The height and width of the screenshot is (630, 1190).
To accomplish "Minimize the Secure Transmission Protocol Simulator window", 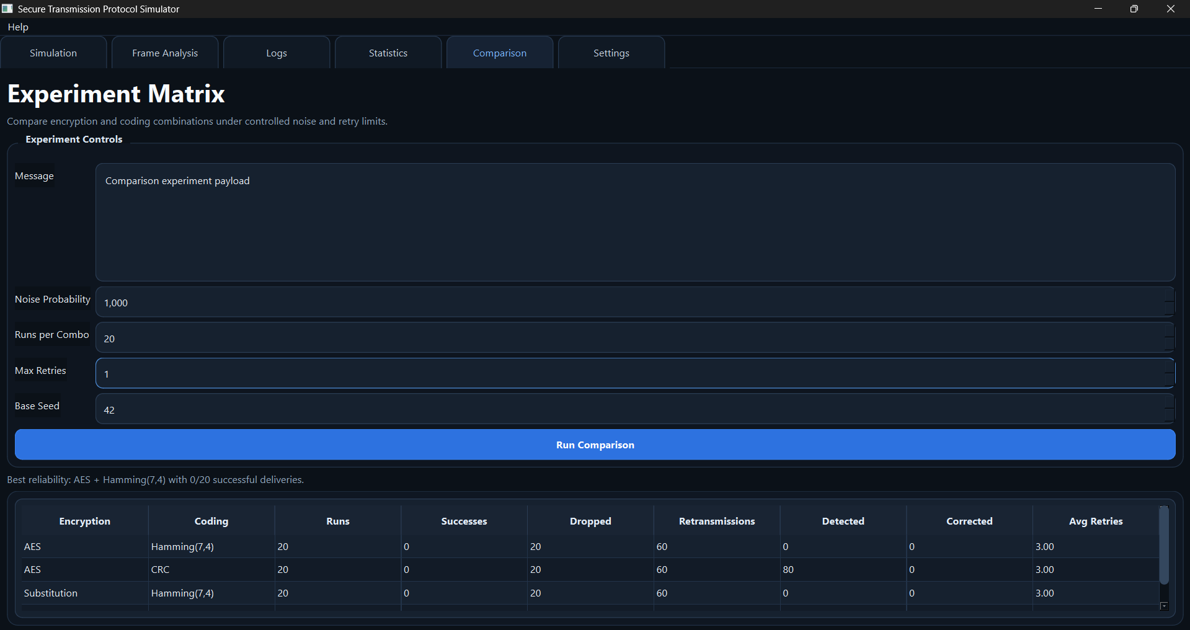I will (x=1098, y=9).
